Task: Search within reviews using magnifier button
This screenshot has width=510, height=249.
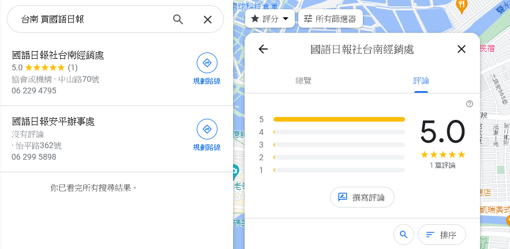Action: 404,235
